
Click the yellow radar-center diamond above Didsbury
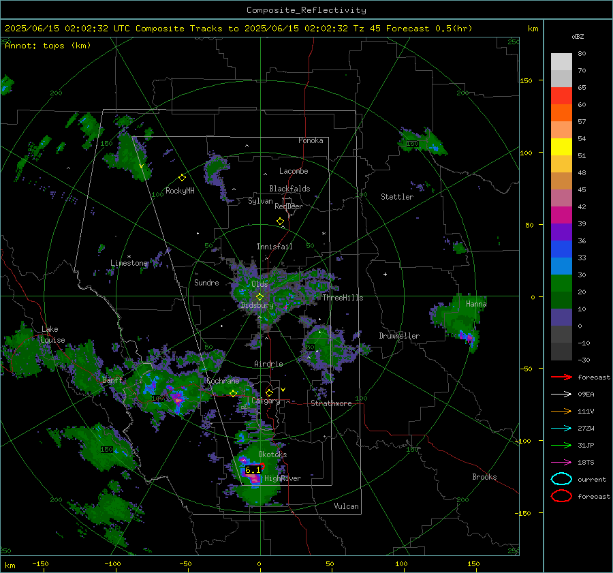[x=260, y=297]
